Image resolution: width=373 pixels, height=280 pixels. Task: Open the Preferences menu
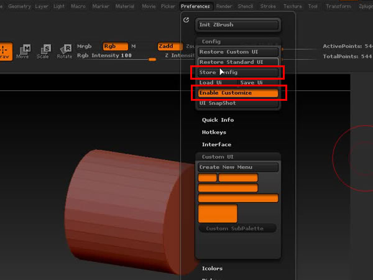[x=195, y=6]
